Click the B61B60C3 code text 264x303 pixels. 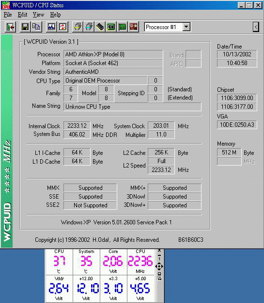191,240
